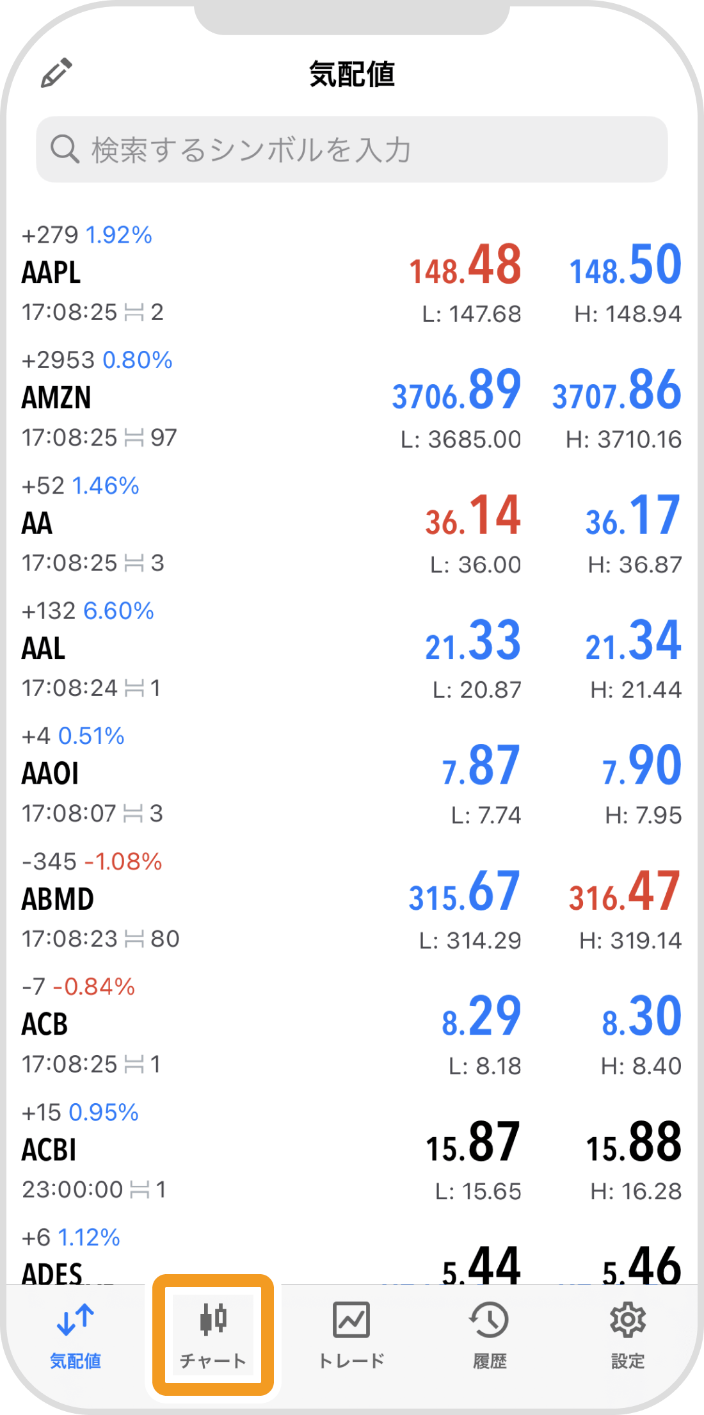Open the チャート chart tab
The height and width of the screenshot is (1415, 704).
(213, 1335)
